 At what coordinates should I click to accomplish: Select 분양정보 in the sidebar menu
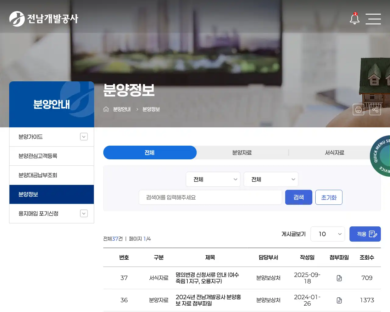[51, 194]
